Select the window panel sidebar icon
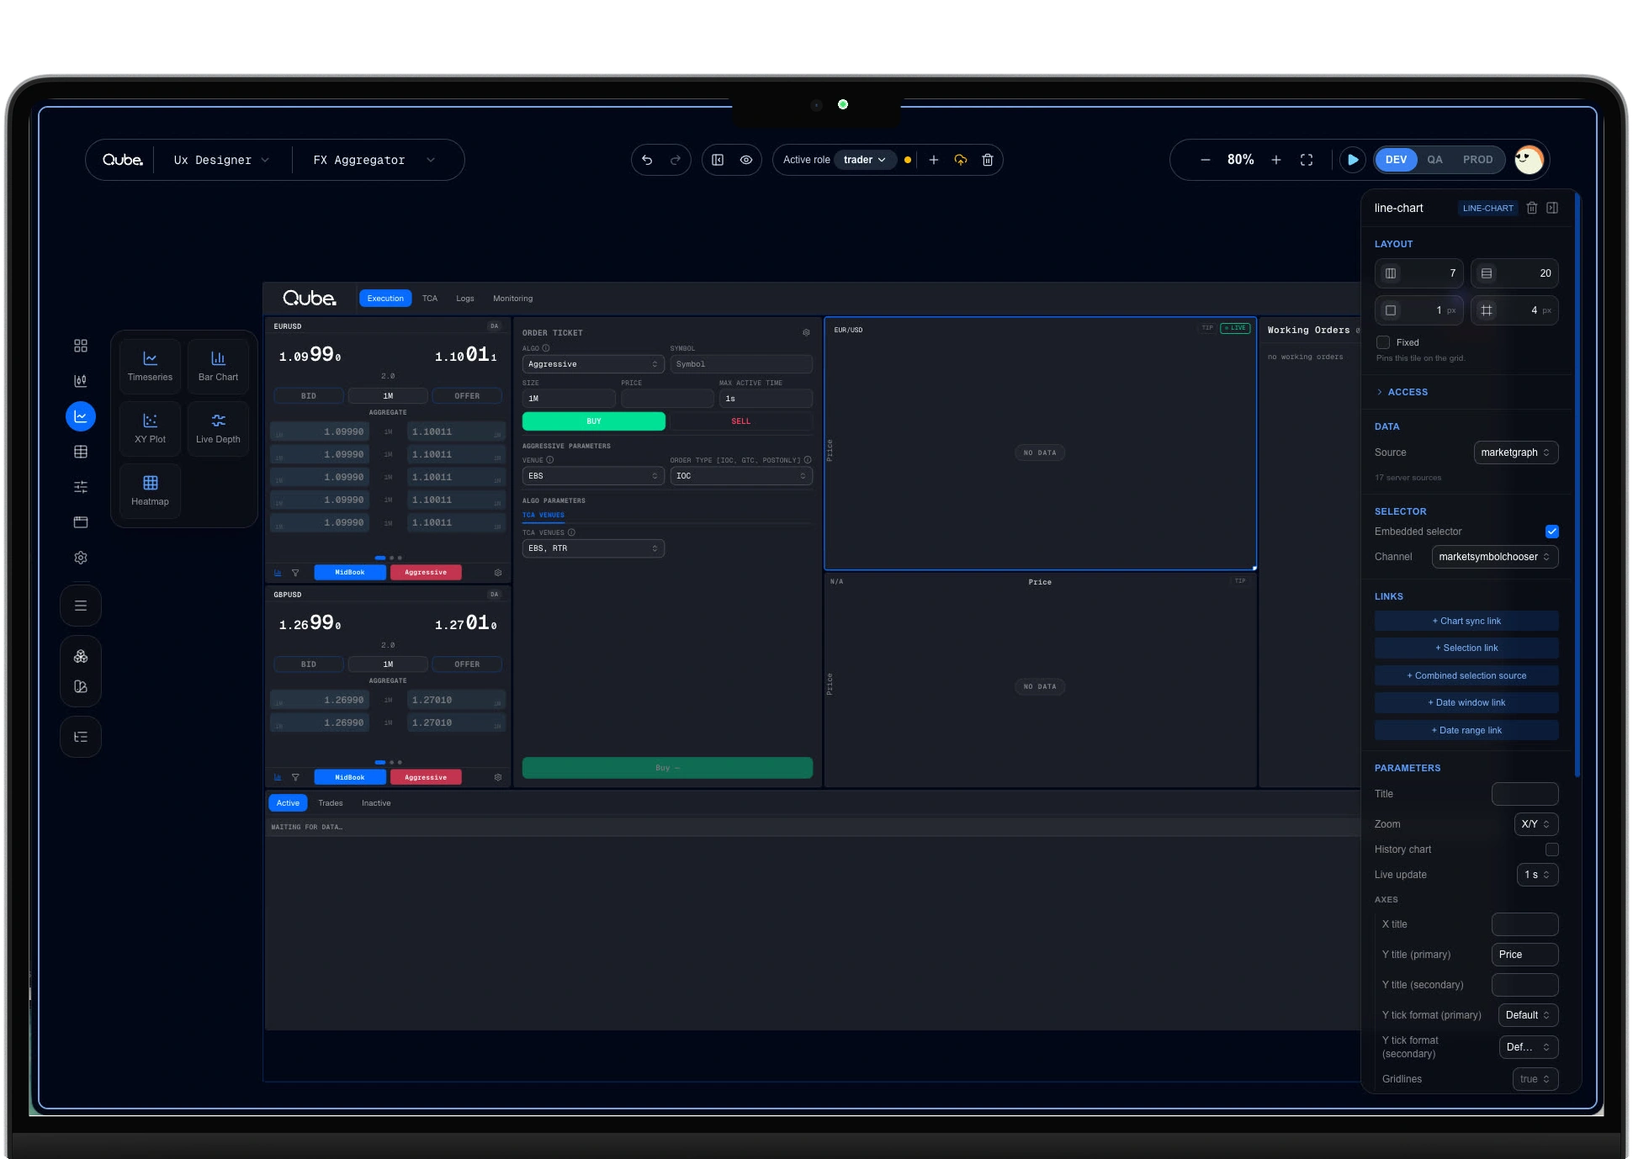This screenshot has height=1159, width=1633. tap(81, 522)
